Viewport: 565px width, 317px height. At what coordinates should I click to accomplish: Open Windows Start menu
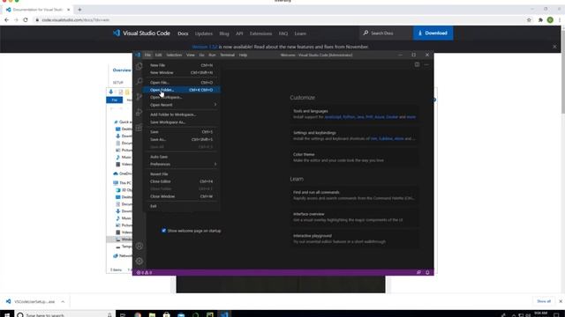pos(7,315)
